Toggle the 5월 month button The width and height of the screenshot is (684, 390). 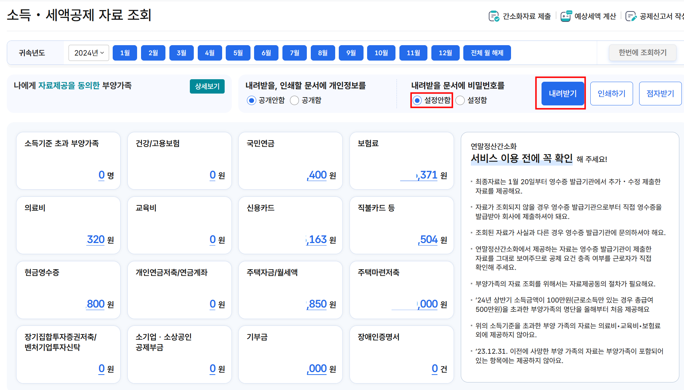click(238, 53)
